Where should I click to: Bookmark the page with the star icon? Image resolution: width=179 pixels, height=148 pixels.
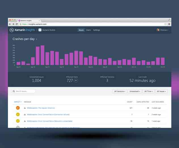point(165,24)
